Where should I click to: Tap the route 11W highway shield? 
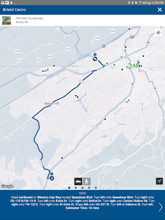[74, 73]
